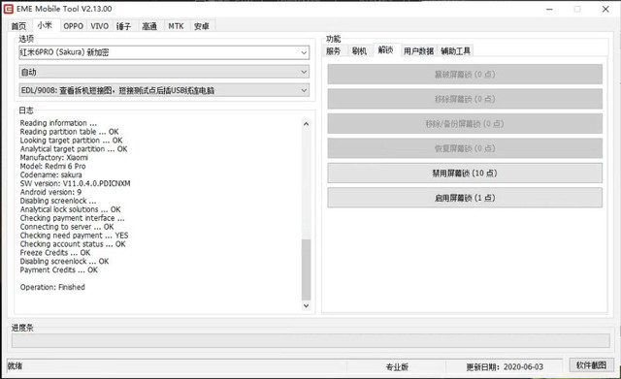
Task: Close the EME Mobile Tool window
Action: click(x=605, y=9)
